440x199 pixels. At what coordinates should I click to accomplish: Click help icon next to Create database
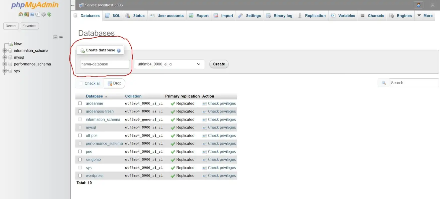(119, 50)
